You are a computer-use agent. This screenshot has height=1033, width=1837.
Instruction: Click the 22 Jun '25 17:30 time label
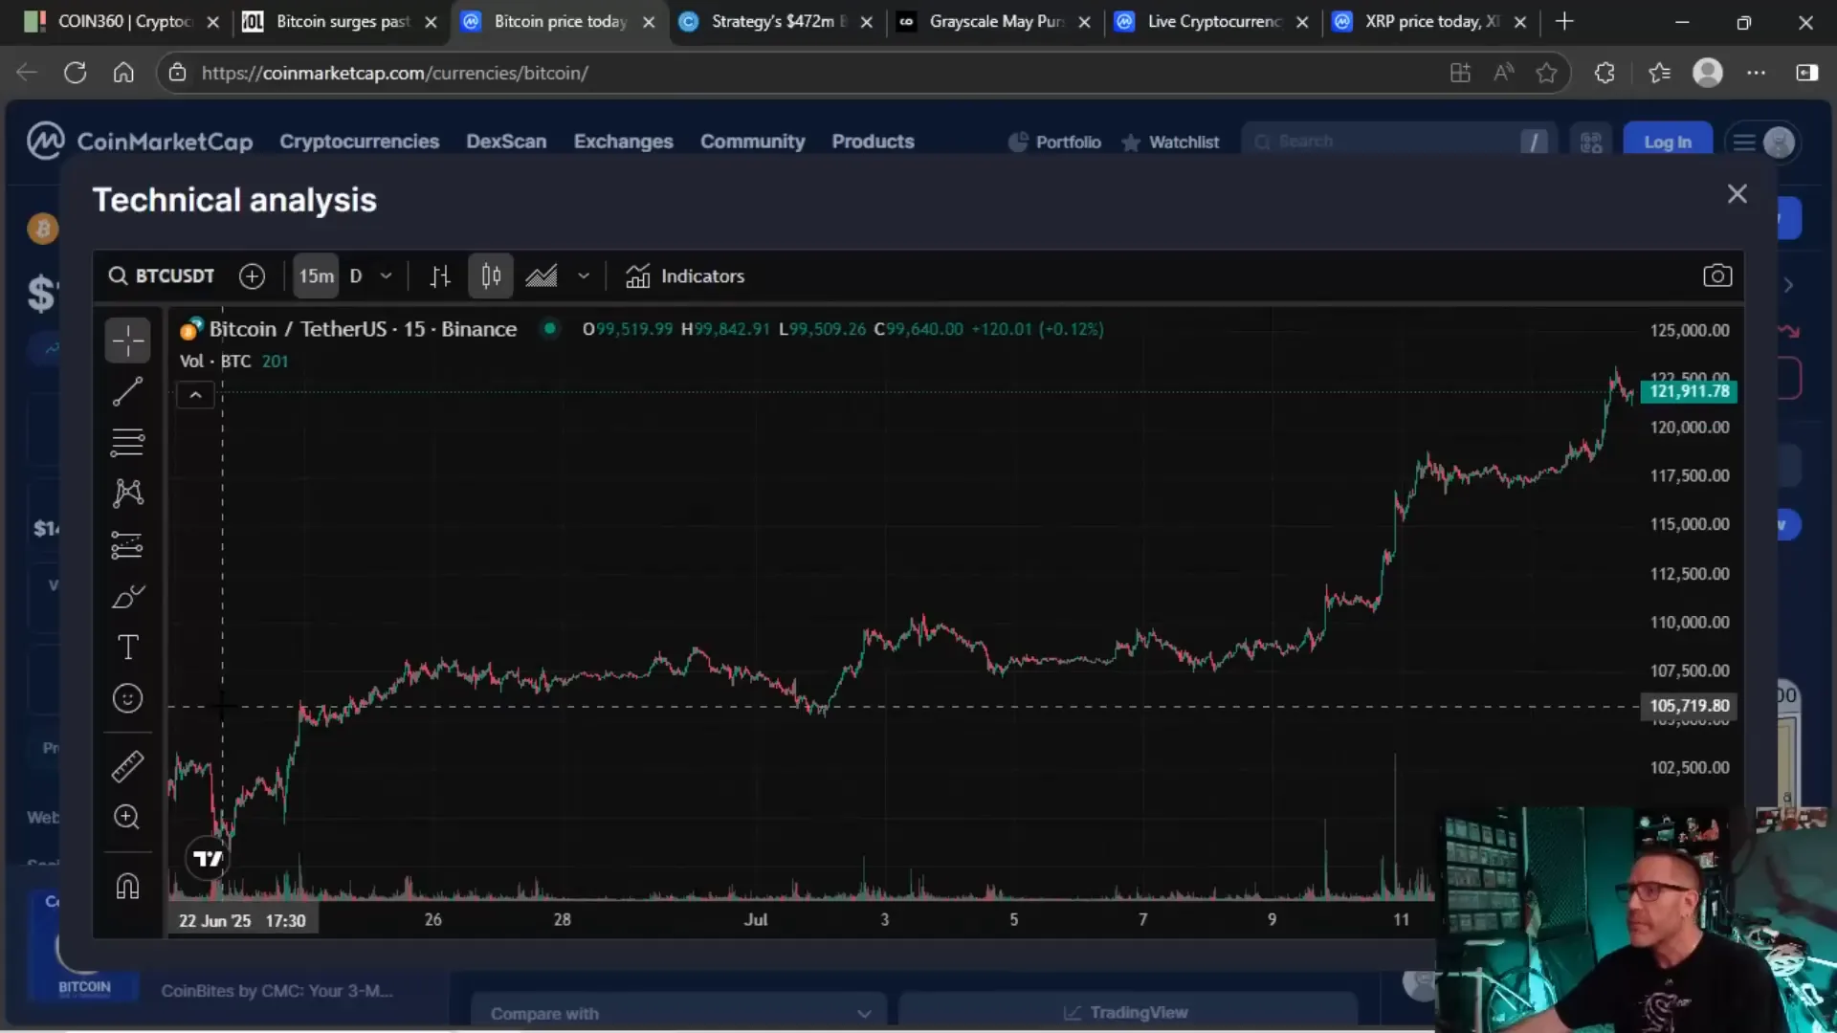[x=243, y=921]
